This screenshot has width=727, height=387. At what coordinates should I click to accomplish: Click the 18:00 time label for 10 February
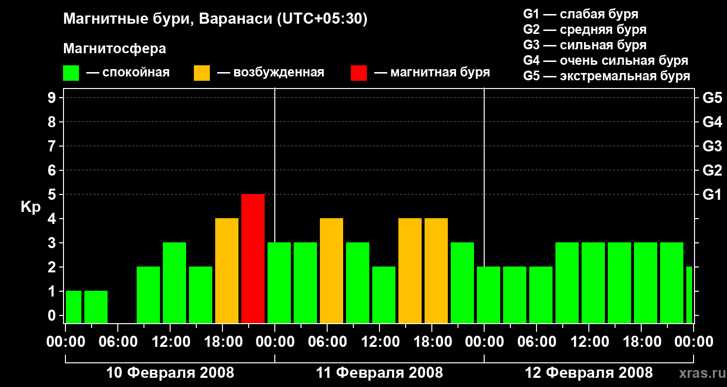pos(222,342)
